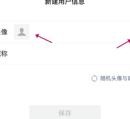Image resolution: width=130 pixels, height=119 pixels.
Task: Click the 新建用户信息 title
Action: (x=65, y=2)
